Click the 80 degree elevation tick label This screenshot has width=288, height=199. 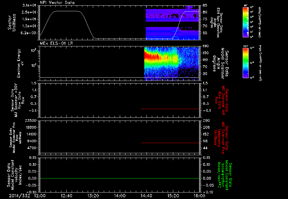205,12
